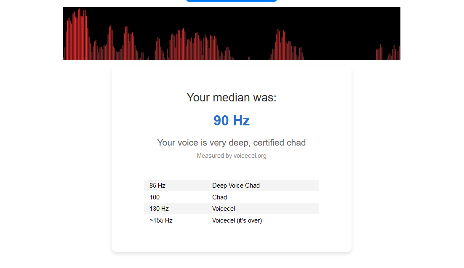Viewport: 464px width, 268px height.
Task: Select the 'Voicecel (it's over)' label
Action: [x=237, y=220]
